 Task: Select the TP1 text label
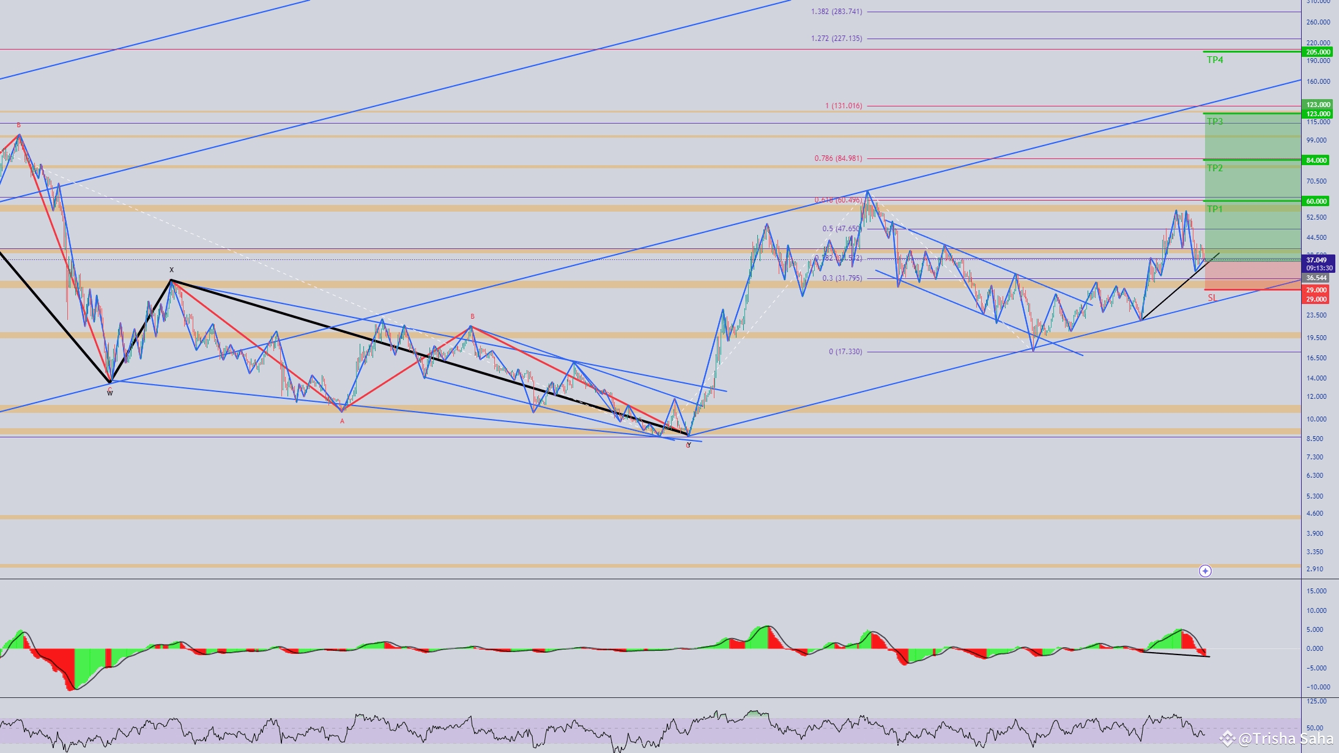coord(1215,209)
